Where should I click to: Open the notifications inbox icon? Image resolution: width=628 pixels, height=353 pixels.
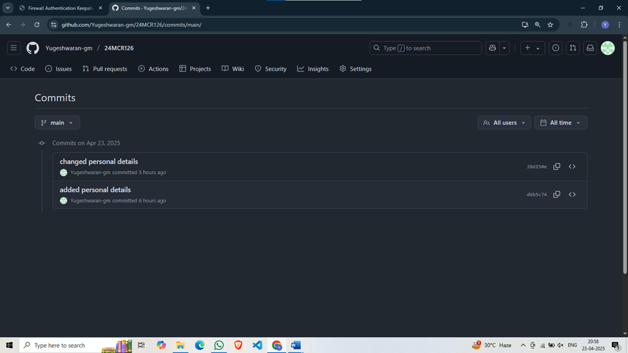point(590,48)
